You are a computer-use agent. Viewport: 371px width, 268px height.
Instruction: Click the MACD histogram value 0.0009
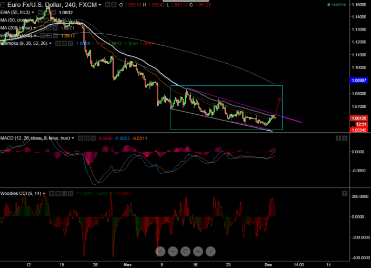pyautogui.click(x=106, y=138)
